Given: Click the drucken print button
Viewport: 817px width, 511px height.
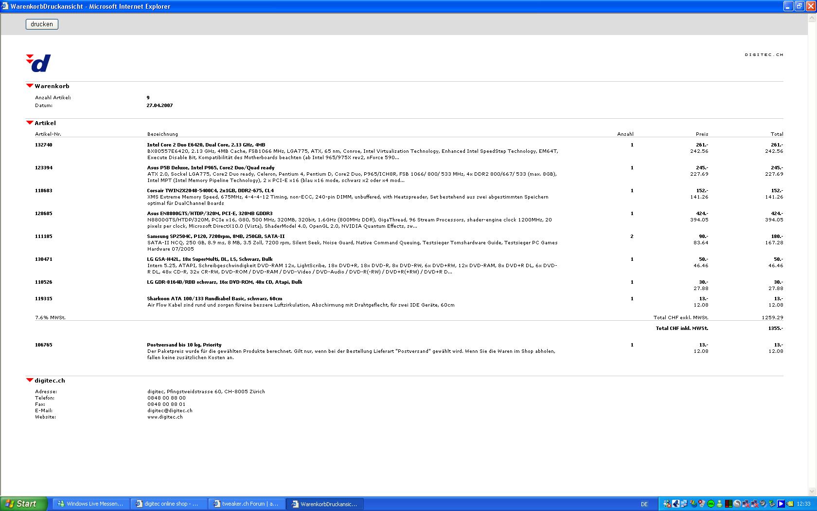Looking at the screenshot, I should click(x=42, y=24).
